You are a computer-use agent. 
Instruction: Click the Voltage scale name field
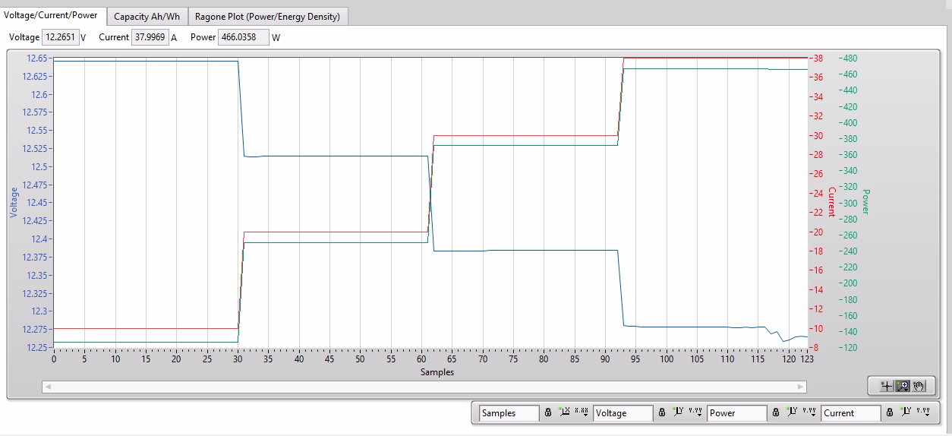pyautogui.click(x=623, y=413)
